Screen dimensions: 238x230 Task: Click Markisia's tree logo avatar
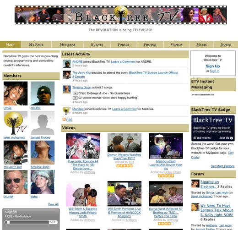(67, 111)
